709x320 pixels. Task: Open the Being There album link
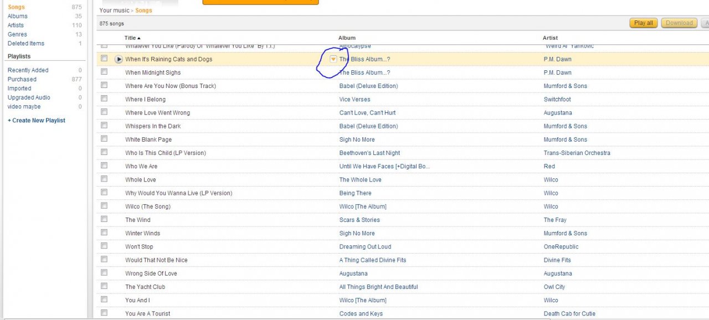pos(355,193)
